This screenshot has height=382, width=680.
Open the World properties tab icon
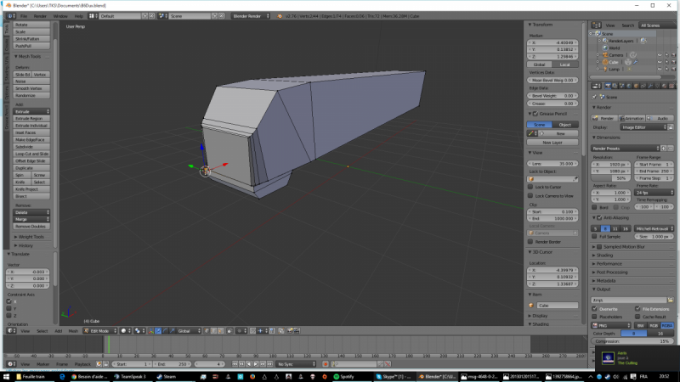(629, 86)
